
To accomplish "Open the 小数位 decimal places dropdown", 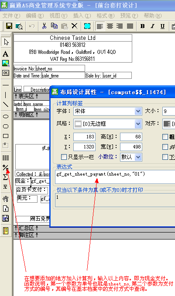I will [x=138, y=157].
